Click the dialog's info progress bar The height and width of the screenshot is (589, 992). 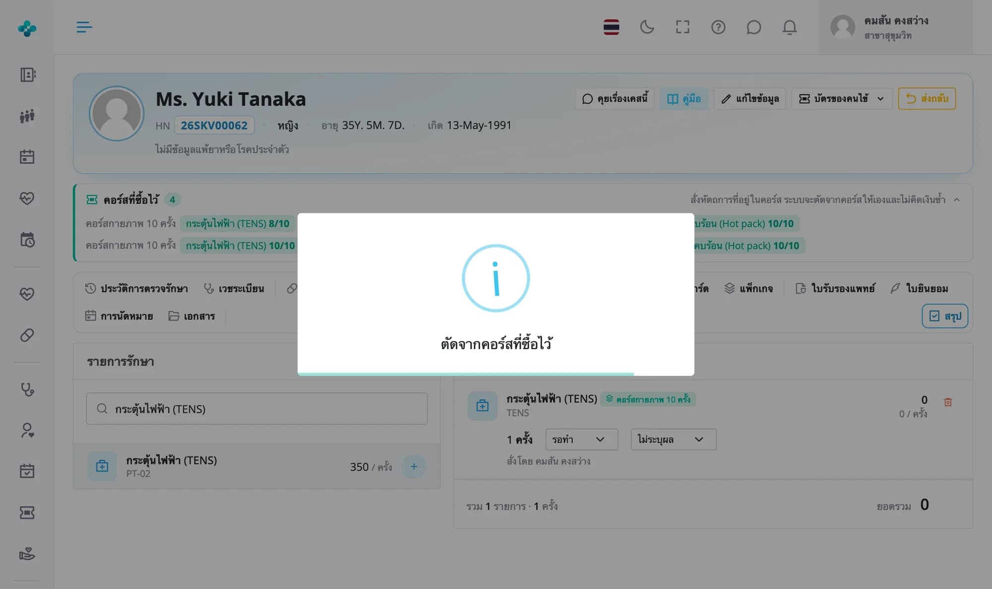click(466, 374)
